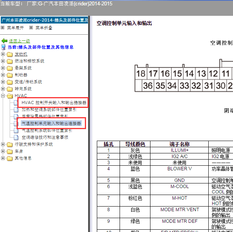Click the ILLUMI+ terminal name cell
The image size is (233, 232).
coord(179,150)
